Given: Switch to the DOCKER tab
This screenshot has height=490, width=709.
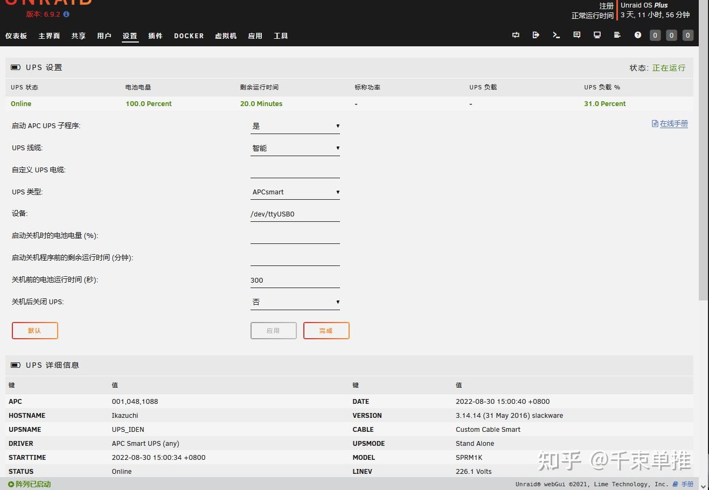Looking at the screenshot, I should click(x=189, y=36).
